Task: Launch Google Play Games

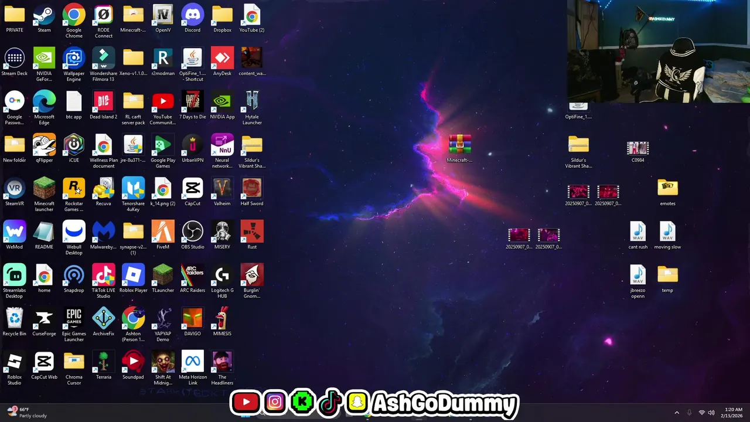Action: pyautogui.click(x=163, y=151)
